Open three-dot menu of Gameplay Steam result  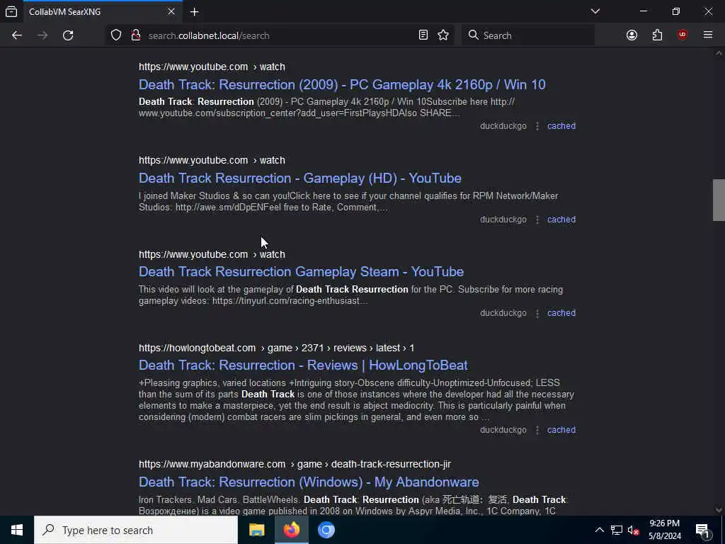[x=537, y=313]
